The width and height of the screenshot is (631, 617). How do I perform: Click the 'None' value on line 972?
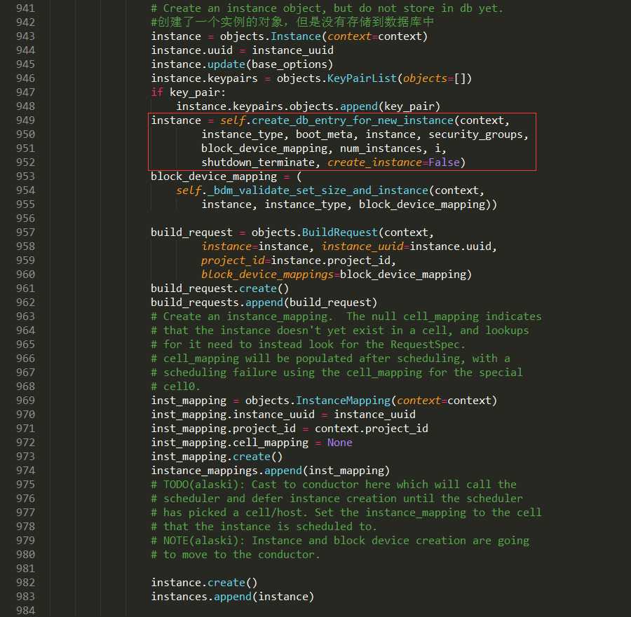point(339,443)
